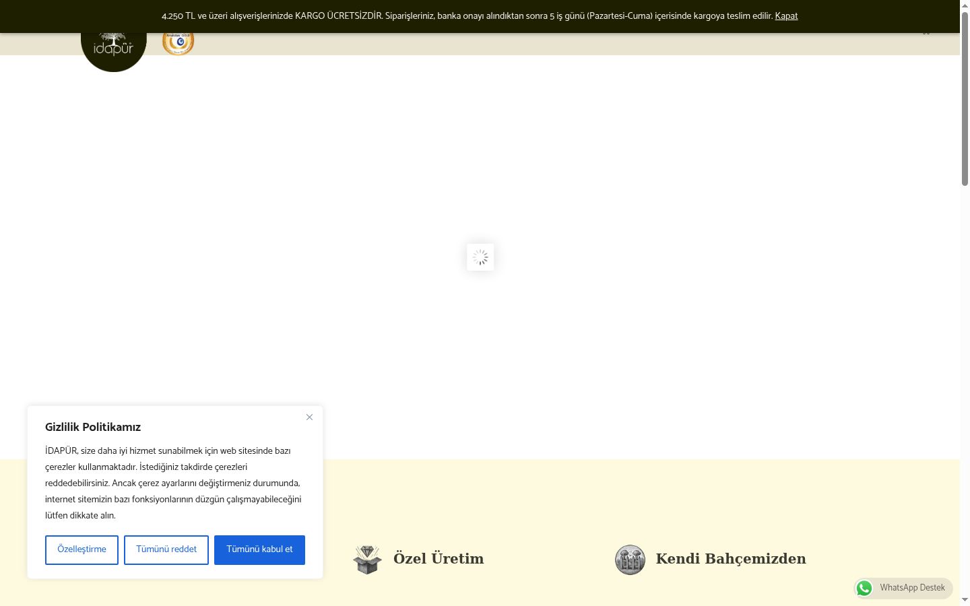Click the Özel Üretim diamond box icon

point(367,560)
